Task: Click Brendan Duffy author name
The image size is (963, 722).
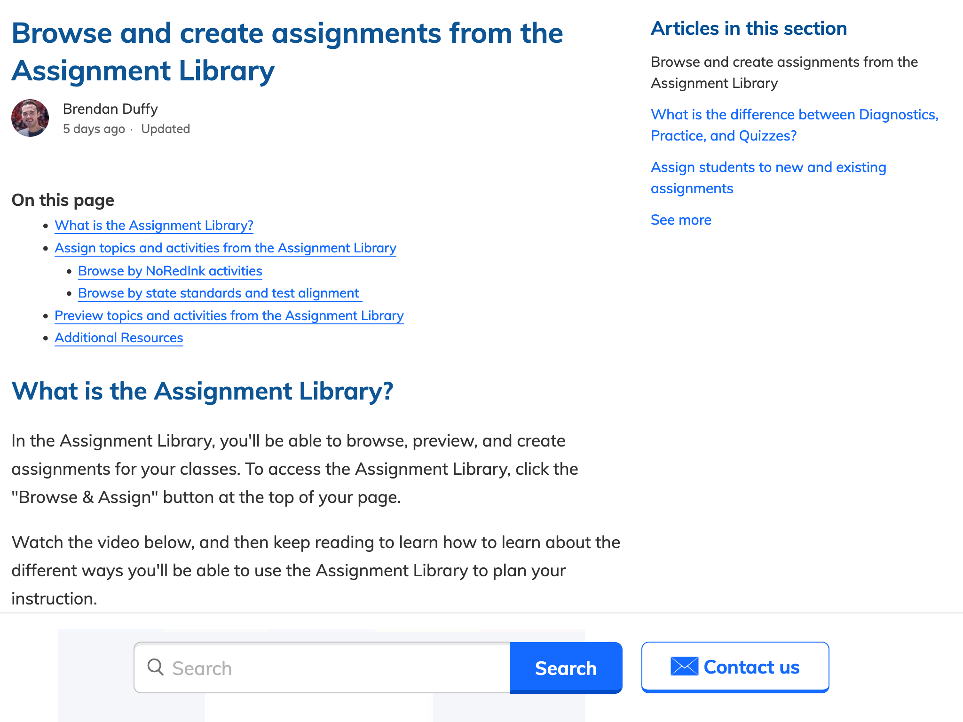Action: point(110,109)
